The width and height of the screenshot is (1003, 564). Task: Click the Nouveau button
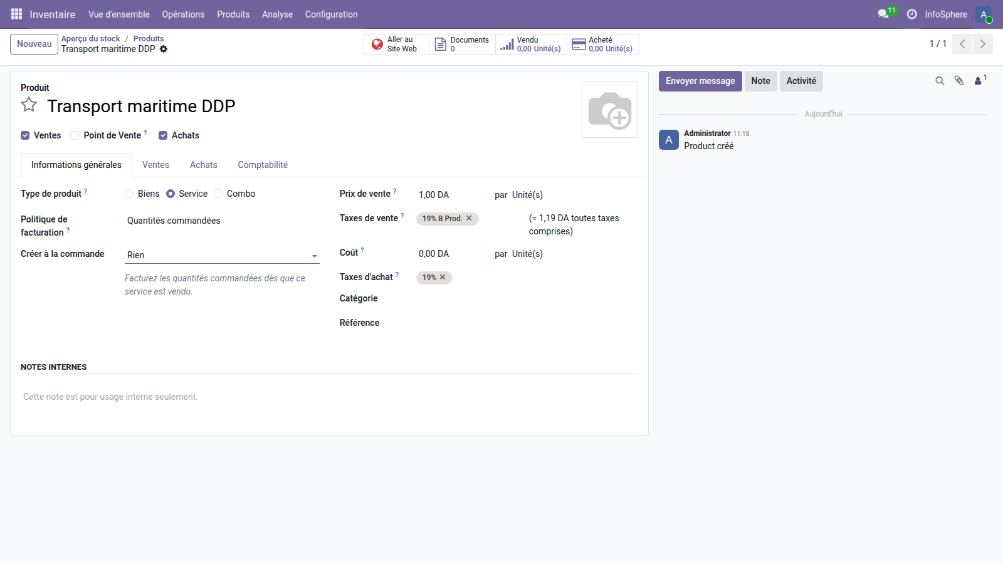[34, 44]
